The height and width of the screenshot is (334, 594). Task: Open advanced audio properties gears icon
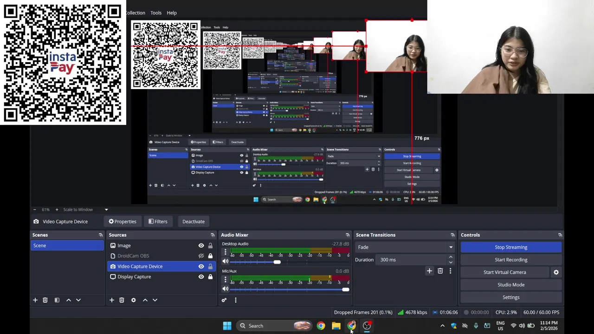[x=224, y=300]
